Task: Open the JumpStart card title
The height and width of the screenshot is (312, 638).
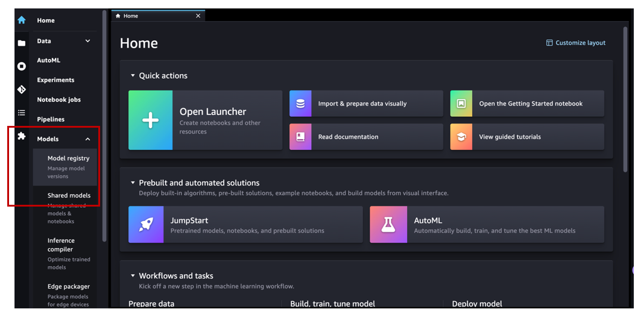Action: [189, 220]
